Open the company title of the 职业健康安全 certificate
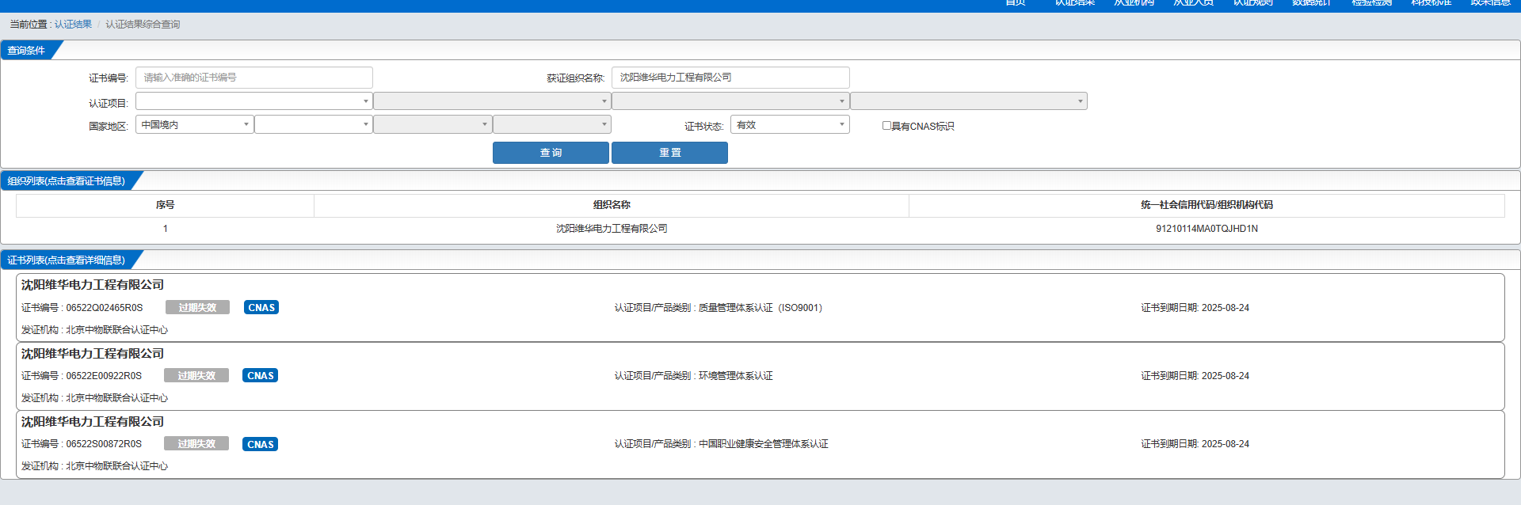 pyautogui.click(x=93, y=422)
